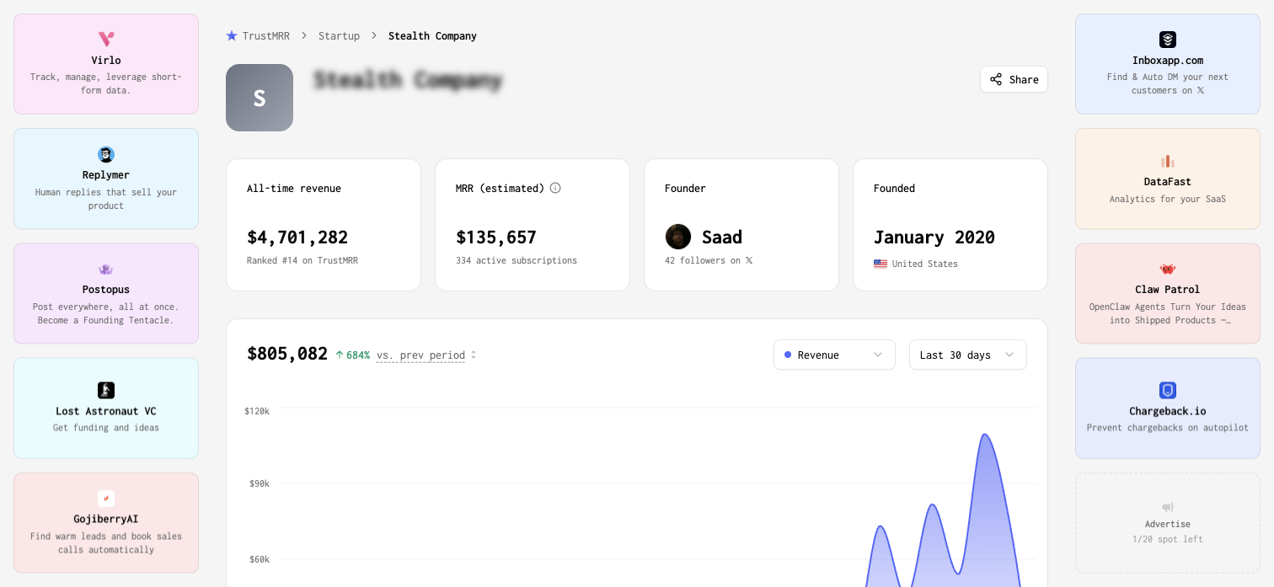Click the Share button

tap(1014, 79)
